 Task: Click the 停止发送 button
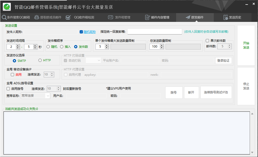tap(246, 86)
